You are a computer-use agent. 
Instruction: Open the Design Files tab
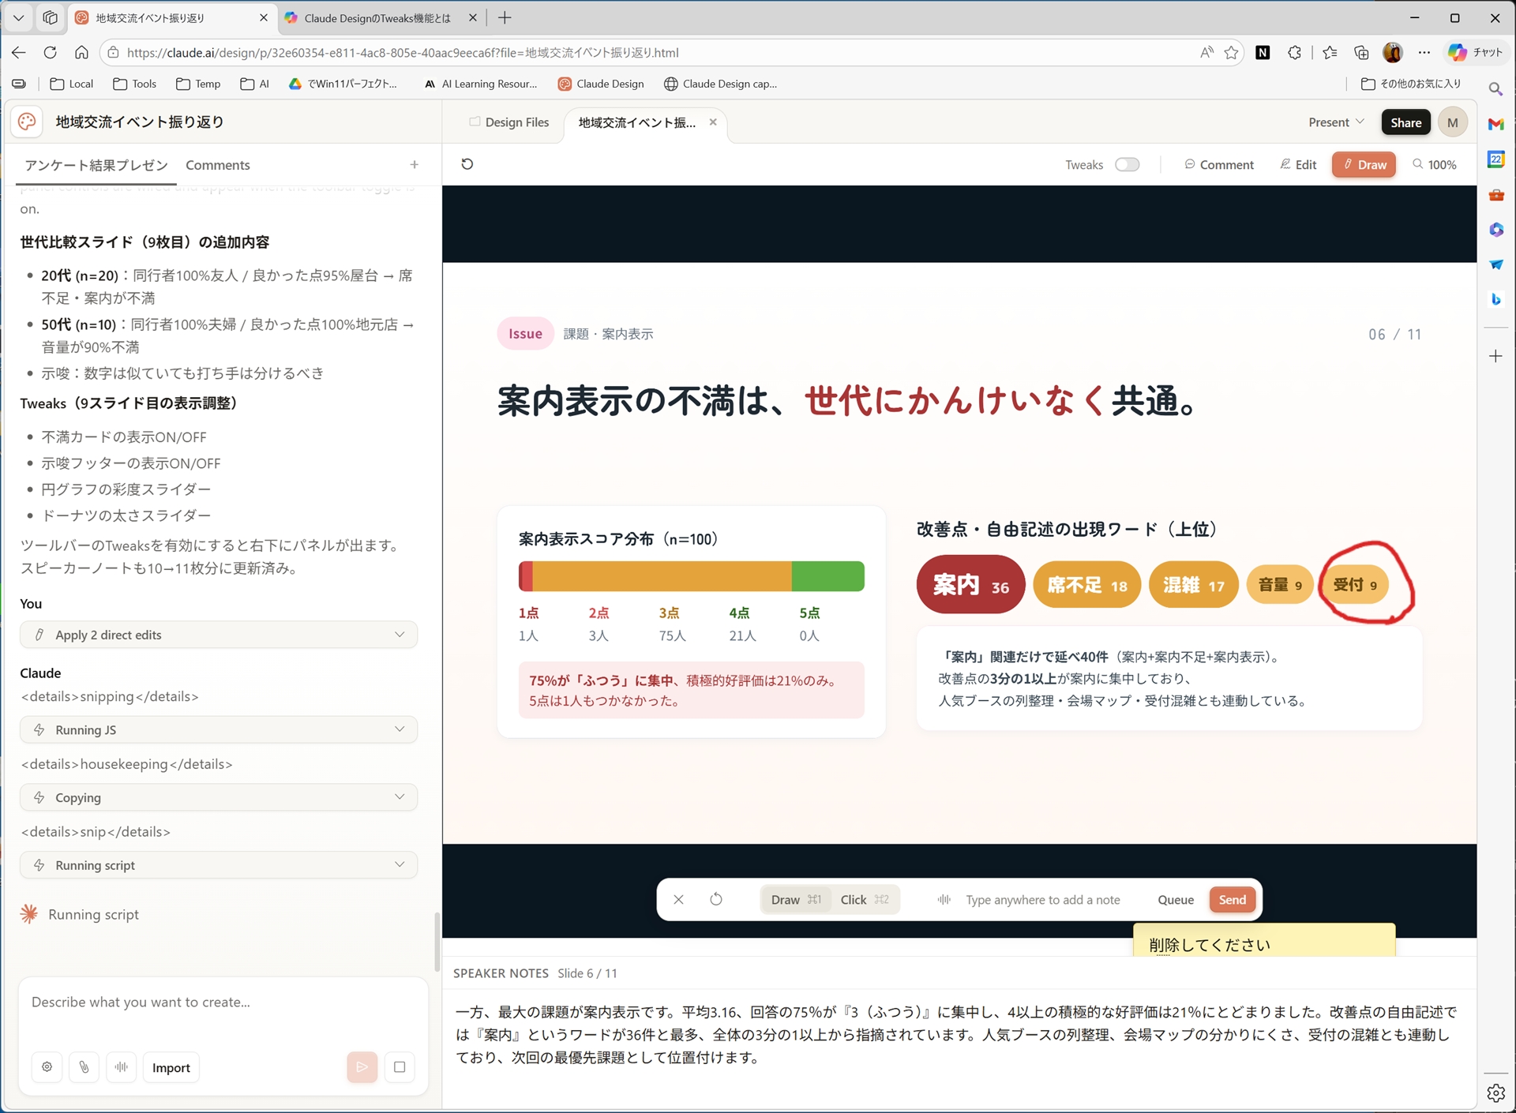point(516,122)
